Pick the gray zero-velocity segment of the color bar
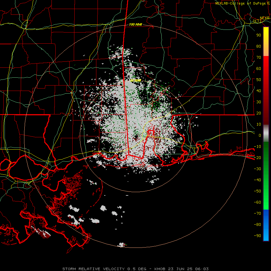 [x=266, y=133]
